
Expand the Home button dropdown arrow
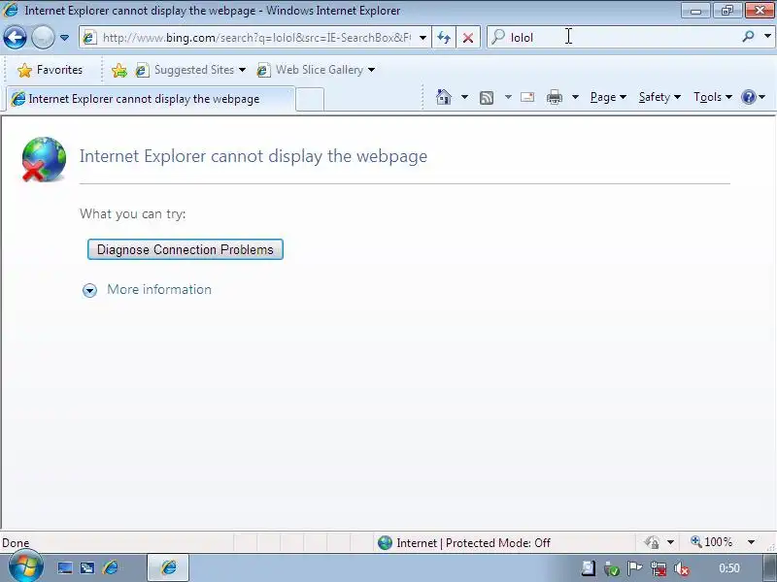tap(464, 97)
